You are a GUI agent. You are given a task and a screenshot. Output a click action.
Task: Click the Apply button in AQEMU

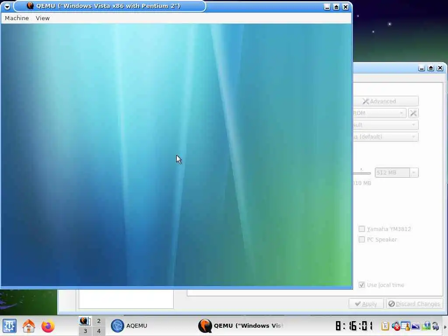pos(366,304)
